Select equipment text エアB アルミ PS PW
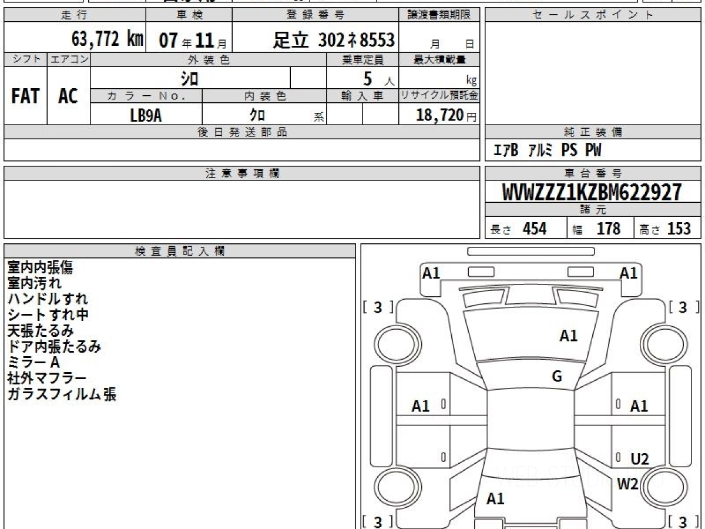Viewport: 705px width, 529px height. pos(548,150)
